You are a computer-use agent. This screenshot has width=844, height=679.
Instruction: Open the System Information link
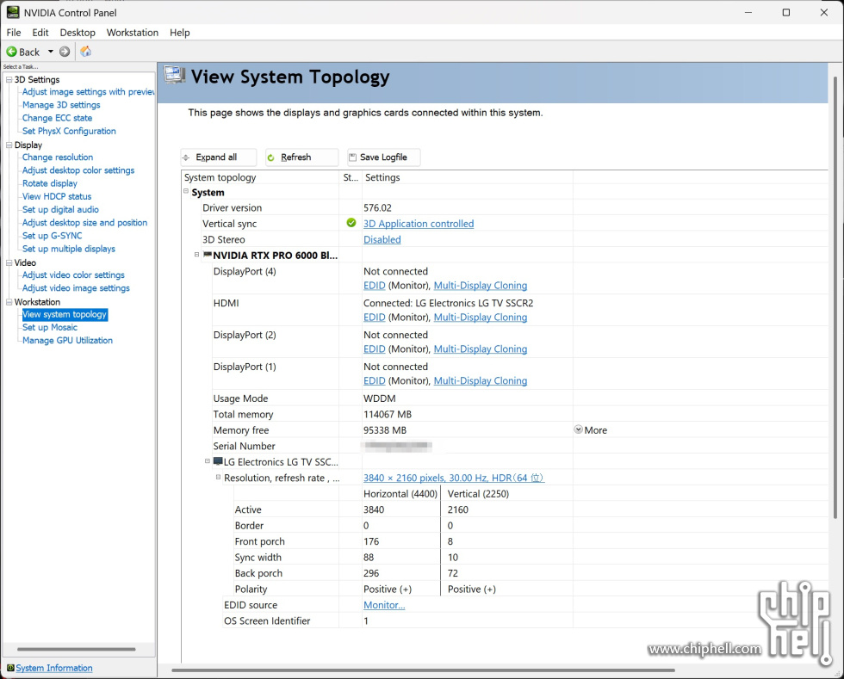53,668
